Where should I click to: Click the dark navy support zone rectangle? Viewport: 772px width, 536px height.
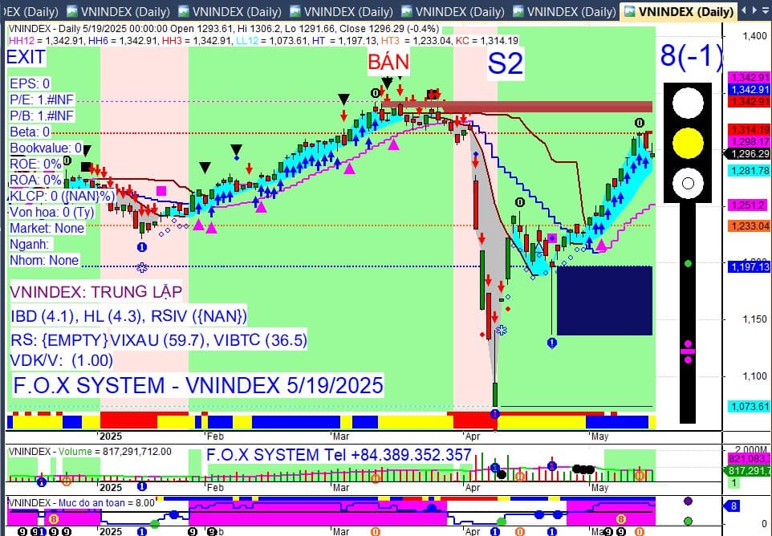[x=604, y=300]
